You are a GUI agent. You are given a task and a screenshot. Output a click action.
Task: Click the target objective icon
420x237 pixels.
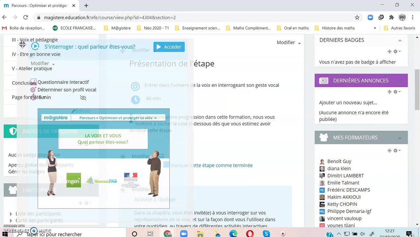tap(135, 86)
